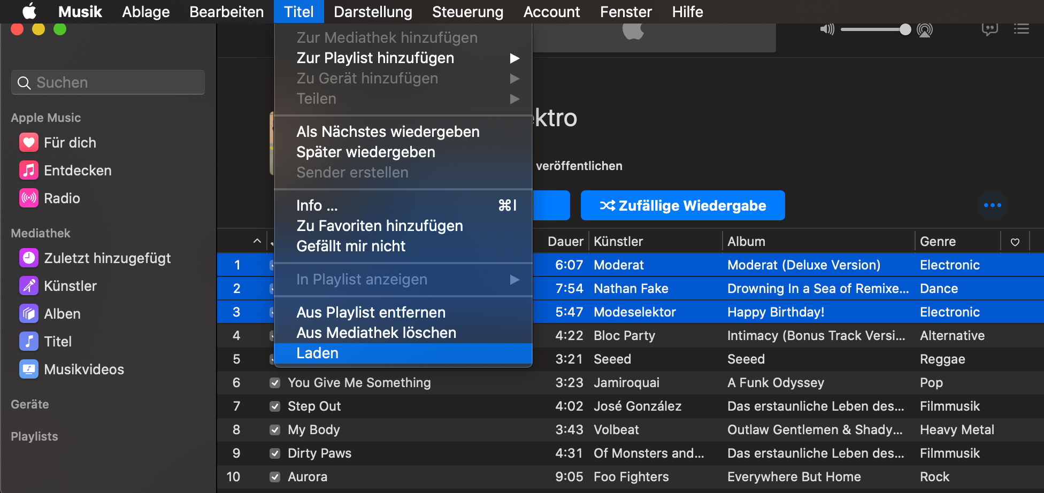This screenshot has width=1044, height=493.
Task: Click the Radio broadcast icon
Action: (x=29, y=198)
